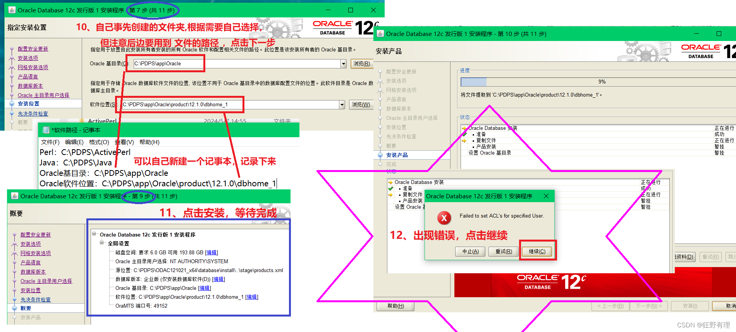Click the installation progress bar showing 9%
Screen dimensions: 736x332
click(598, 82)
